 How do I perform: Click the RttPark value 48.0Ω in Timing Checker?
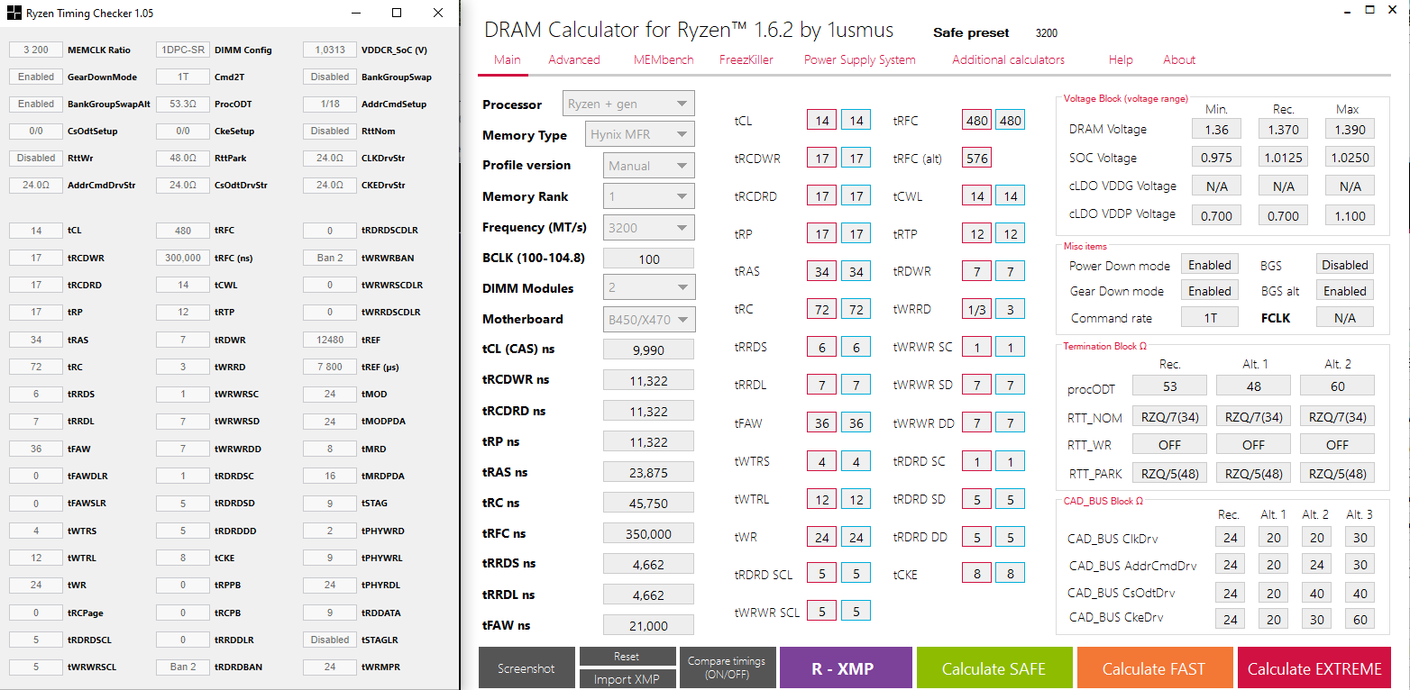coord(183,158)
